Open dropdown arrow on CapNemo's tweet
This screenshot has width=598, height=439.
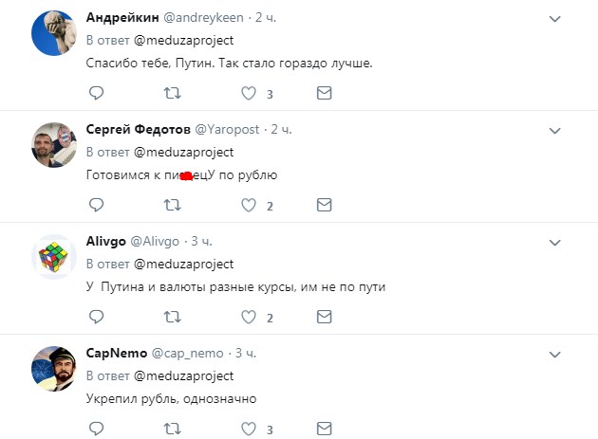click(556, 352)
